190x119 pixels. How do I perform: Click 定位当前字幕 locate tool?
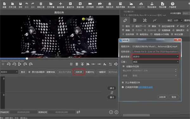coord(166,26)
